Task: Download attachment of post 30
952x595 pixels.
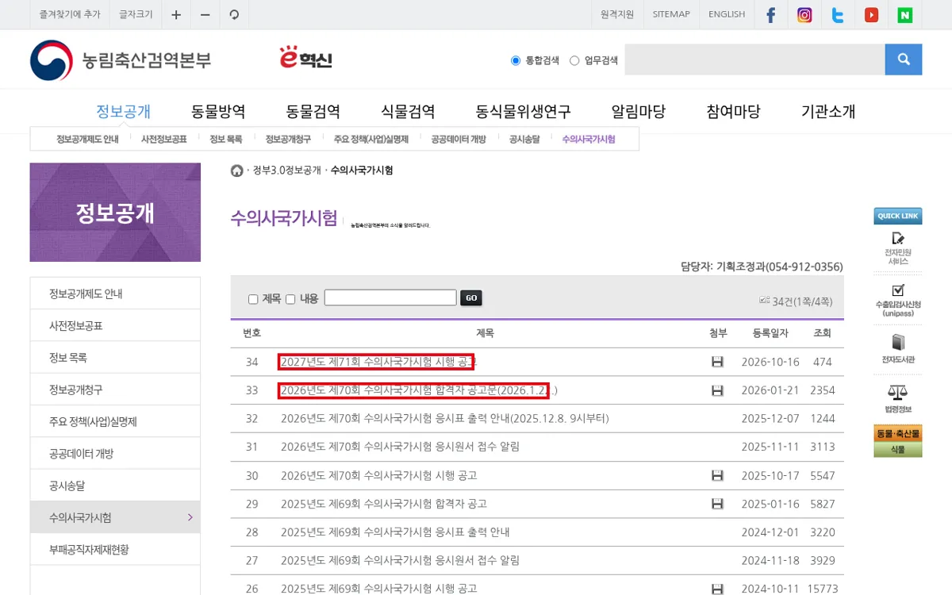Action: pyautogui.click(x=717, y=475)
